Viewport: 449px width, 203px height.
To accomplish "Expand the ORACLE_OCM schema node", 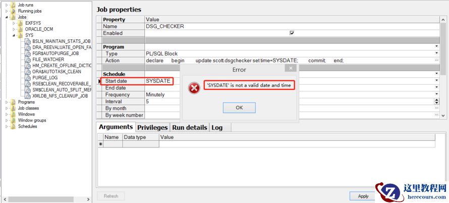I will tap(14, 29).
